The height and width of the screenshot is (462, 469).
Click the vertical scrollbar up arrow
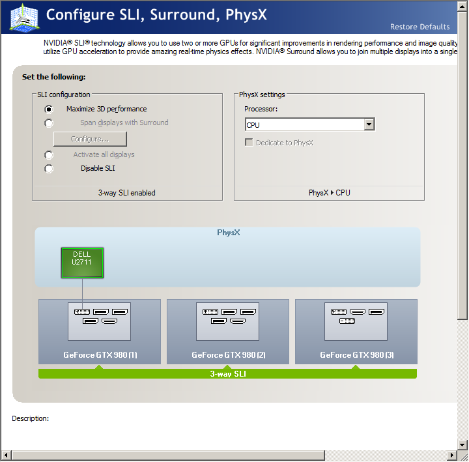pyautogui.click(x=462, y=7)
